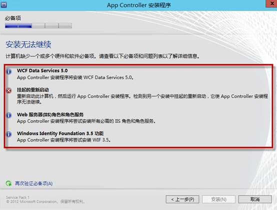Click the 必备项 progress bar
277x210 pixels.
click(38, 25)
